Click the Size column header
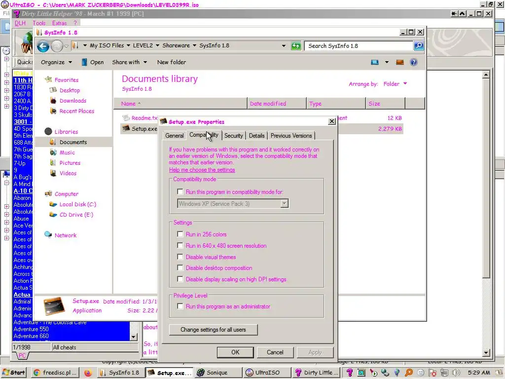 point(385,104)
